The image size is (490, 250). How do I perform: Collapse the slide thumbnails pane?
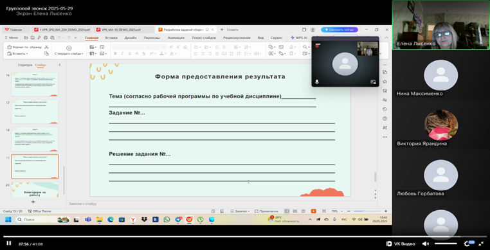tap(60, 65)
